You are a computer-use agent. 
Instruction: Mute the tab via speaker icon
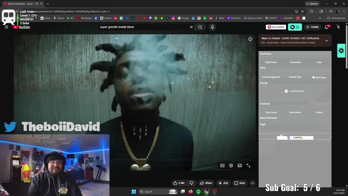[x=37, y=4]
